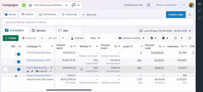Open the opportunity score 64 indicator
Screen dimensions: 203x92
tap(74, 5)
